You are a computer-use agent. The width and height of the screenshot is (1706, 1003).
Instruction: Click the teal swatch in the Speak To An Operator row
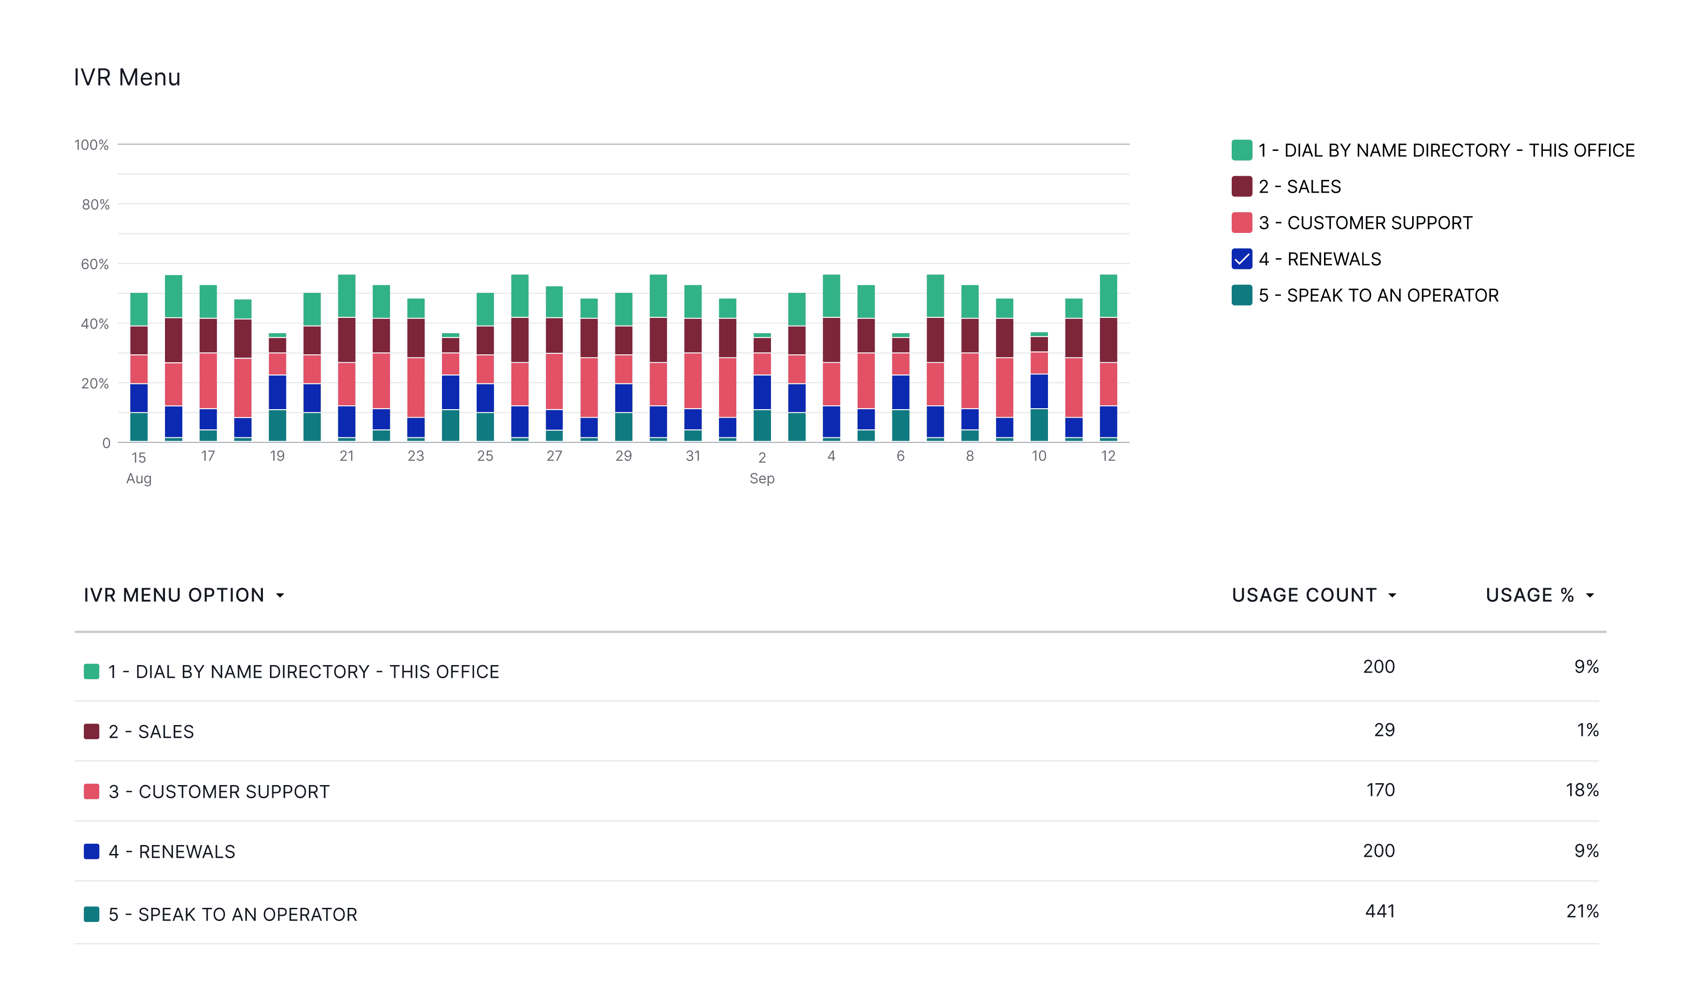pos(91,914)
